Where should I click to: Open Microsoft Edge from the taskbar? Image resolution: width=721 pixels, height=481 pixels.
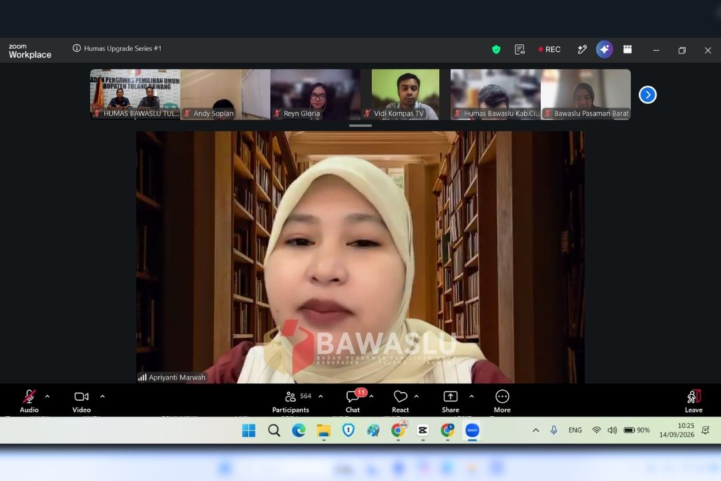(x=299, y=430)
